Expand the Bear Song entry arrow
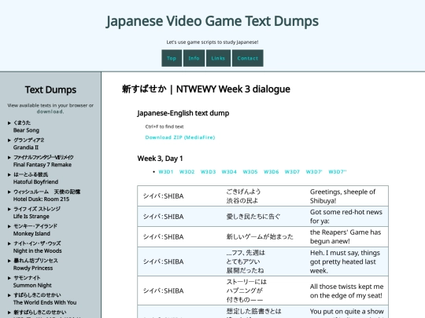This screenshot has height=318, width=425. coord(9,123)
